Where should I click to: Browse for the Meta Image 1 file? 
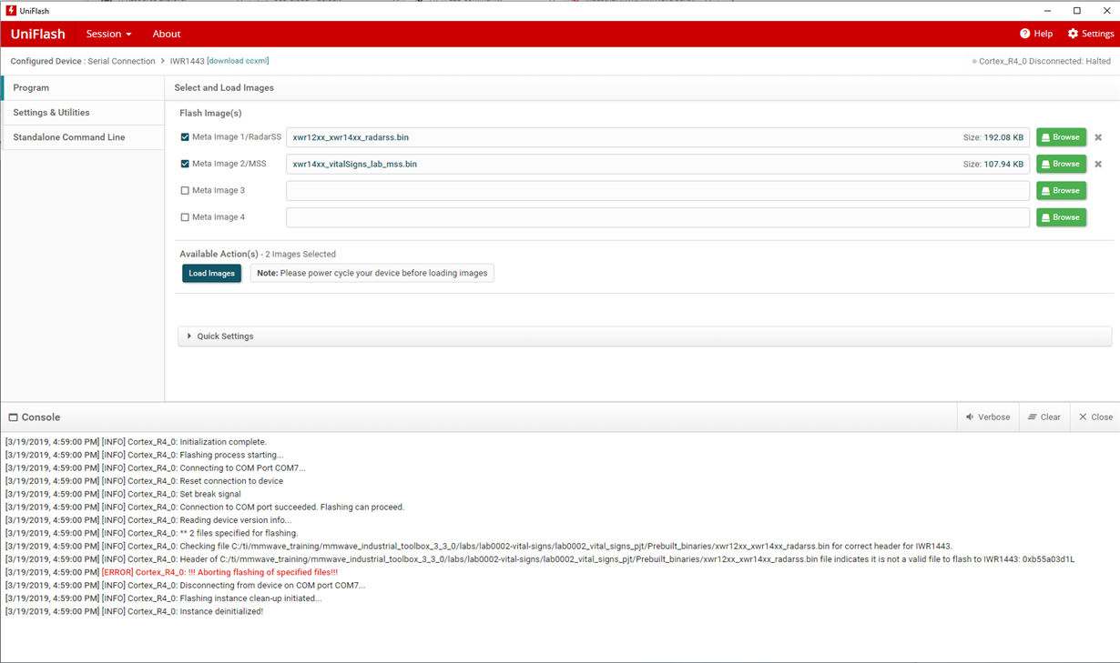pyautogui.click(x=1061, y=137)
